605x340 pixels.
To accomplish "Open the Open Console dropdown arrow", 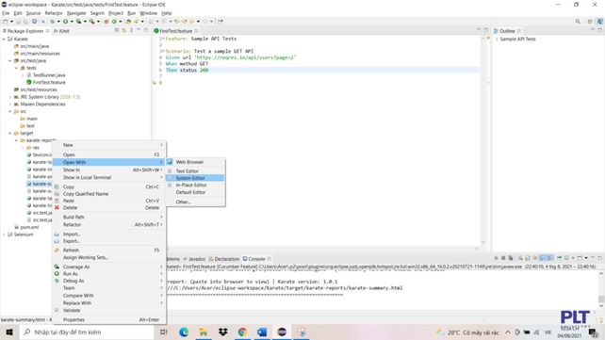I will (586, 258).
